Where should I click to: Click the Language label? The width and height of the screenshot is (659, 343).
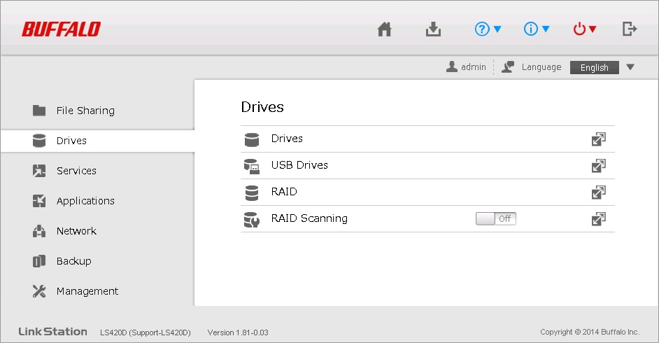click(x=541, y=67)
